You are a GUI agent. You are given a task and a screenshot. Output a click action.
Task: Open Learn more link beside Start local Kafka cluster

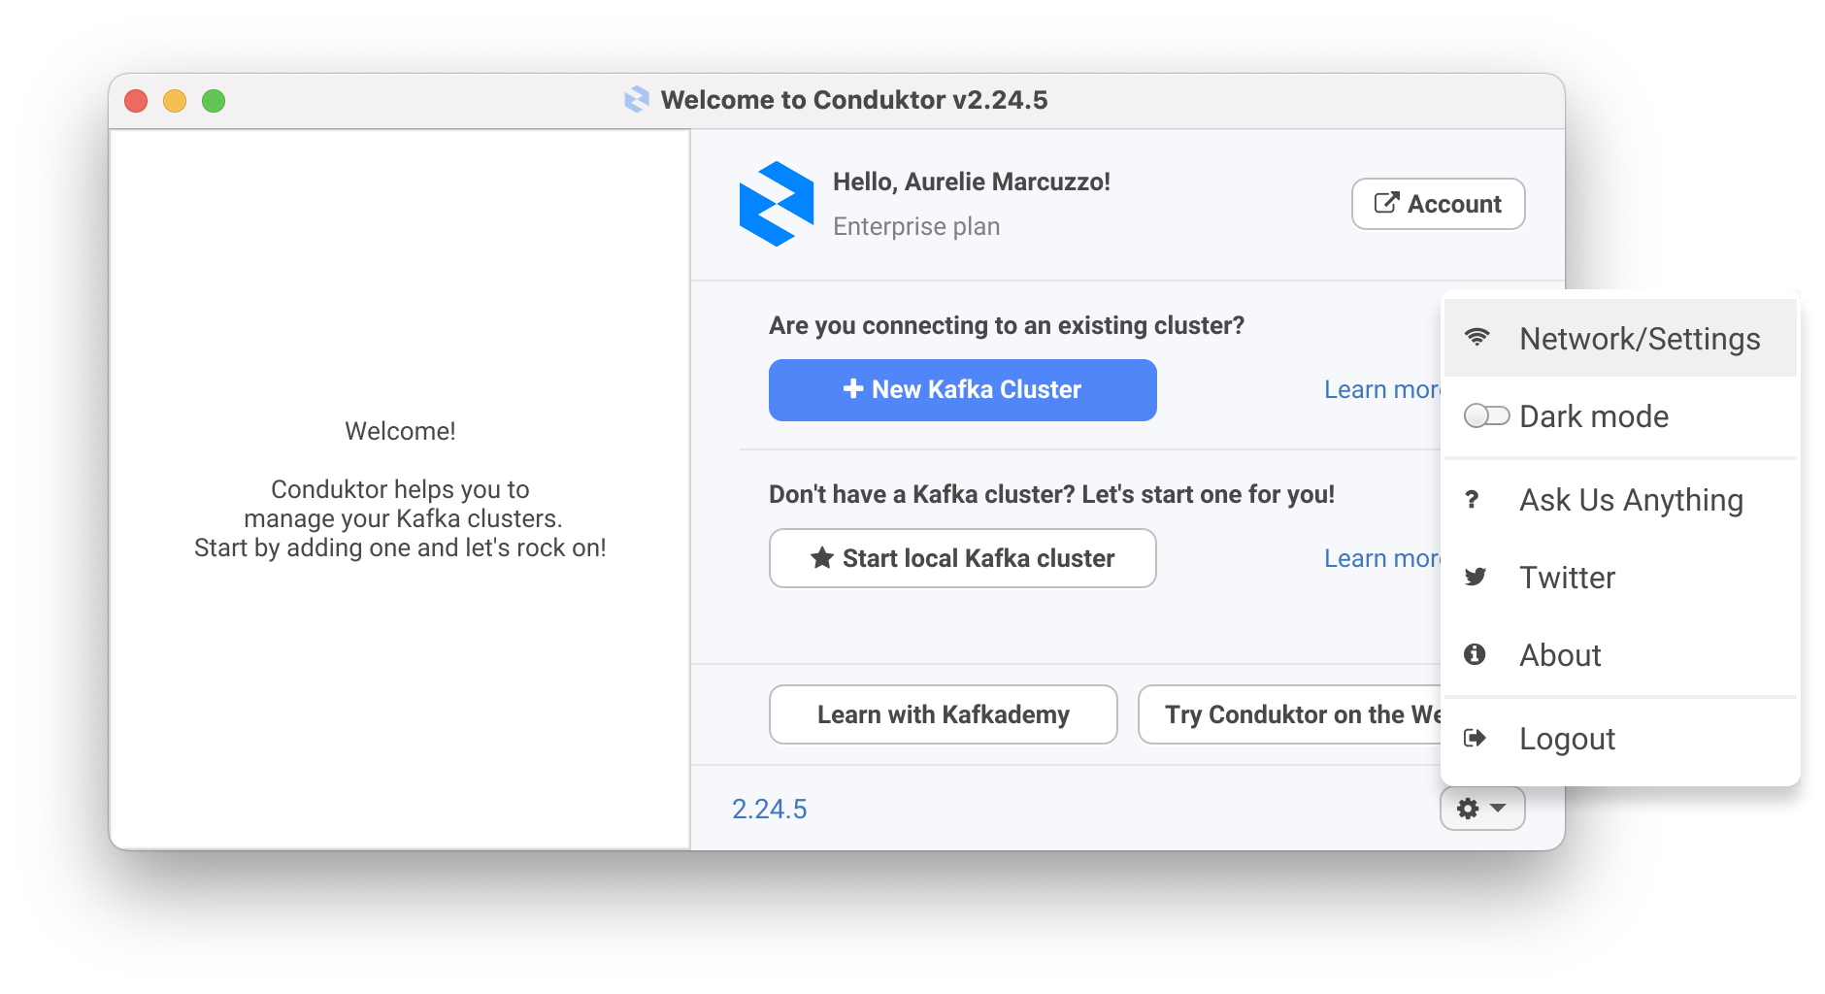click(x=1382, y=558)
